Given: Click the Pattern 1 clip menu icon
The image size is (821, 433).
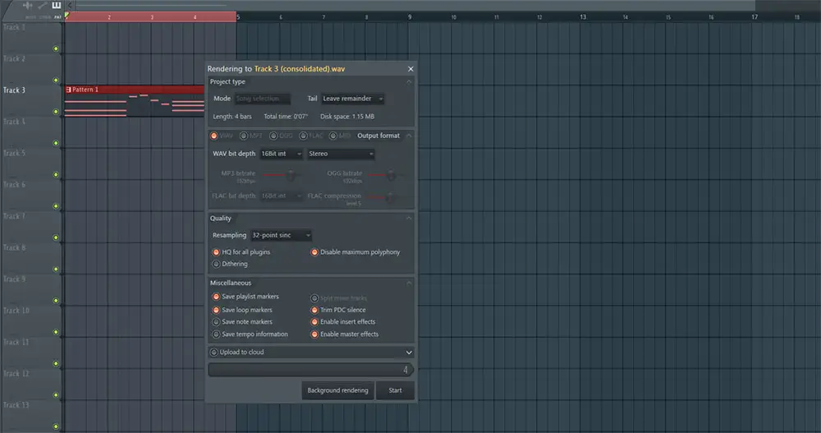Looking at the screenshot, I should pyautogui.click(x=68, y=90).
